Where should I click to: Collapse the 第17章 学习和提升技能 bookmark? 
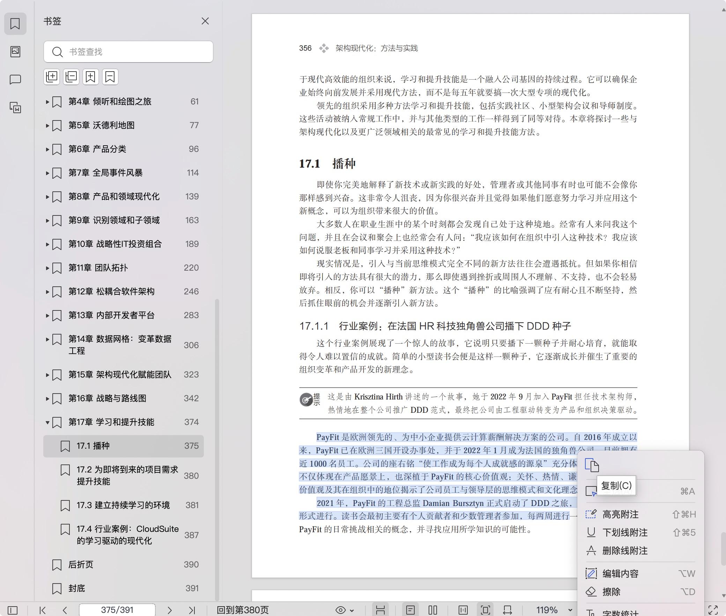(47, 422)
